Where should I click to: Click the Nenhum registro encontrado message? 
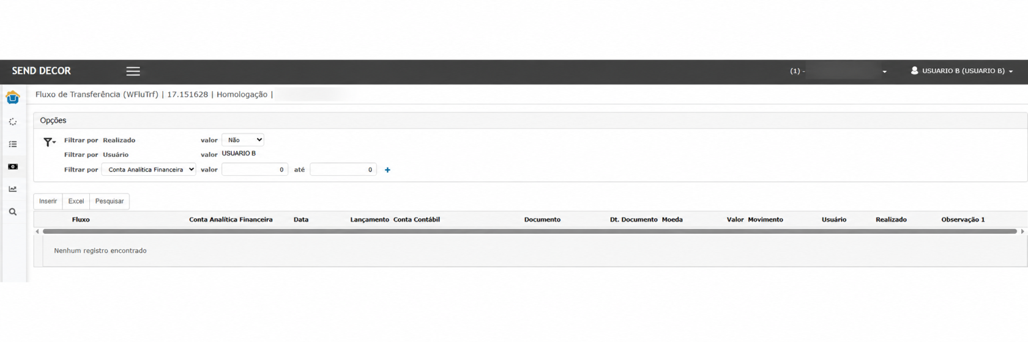click(100, 250)
